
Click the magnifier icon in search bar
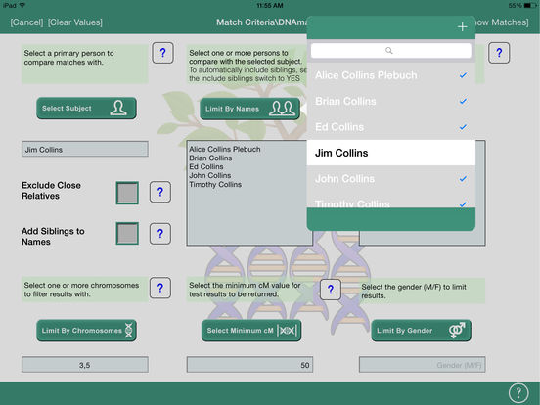click(389, 51)
